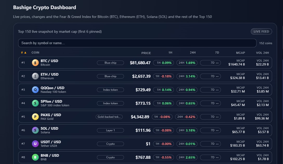Click Index token tag on SPYon row
Screen dimensions: 283x164
coord(110,103)
